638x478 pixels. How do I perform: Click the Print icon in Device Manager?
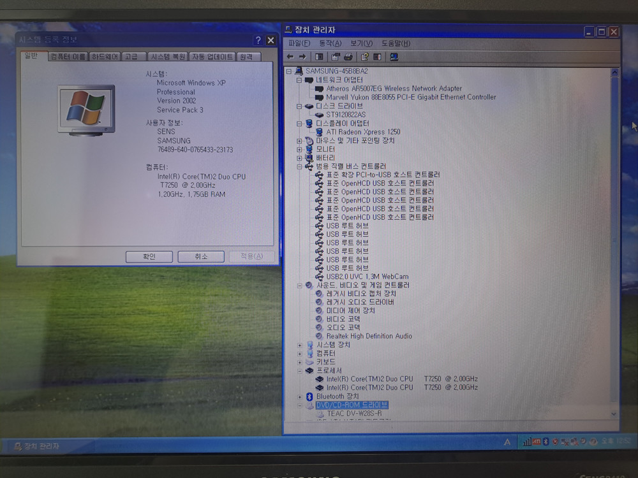tap(348, 57)
